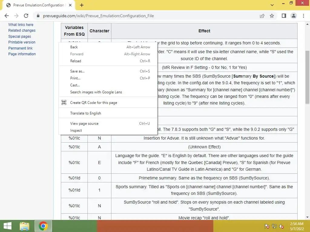This screenshot has width=310, height=232.
Task: Open the Printable version link
Action: point(22,42)
